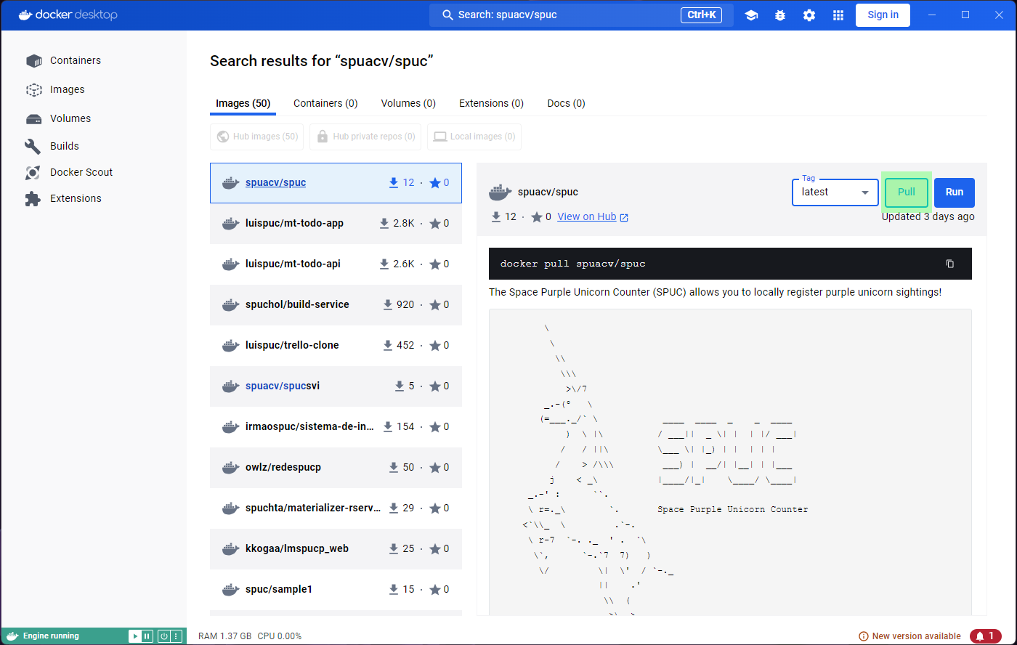Switch to the Docs (0) tab
Screen dimensions: 1017x645
[x=566, y=104]
